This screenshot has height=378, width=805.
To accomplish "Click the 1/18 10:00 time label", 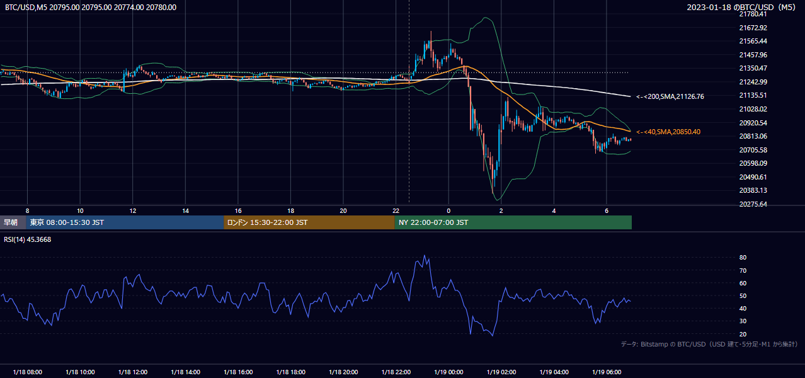I will 80,372.
